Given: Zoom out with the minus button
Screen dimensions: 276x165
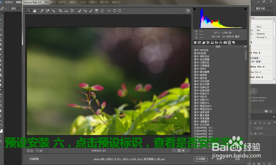Looking at the screenshot, I should click(x=28, y=151).
